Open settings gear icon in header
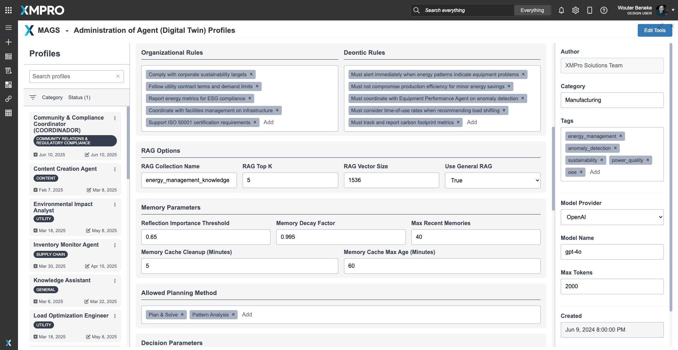 tap(575, 10)
